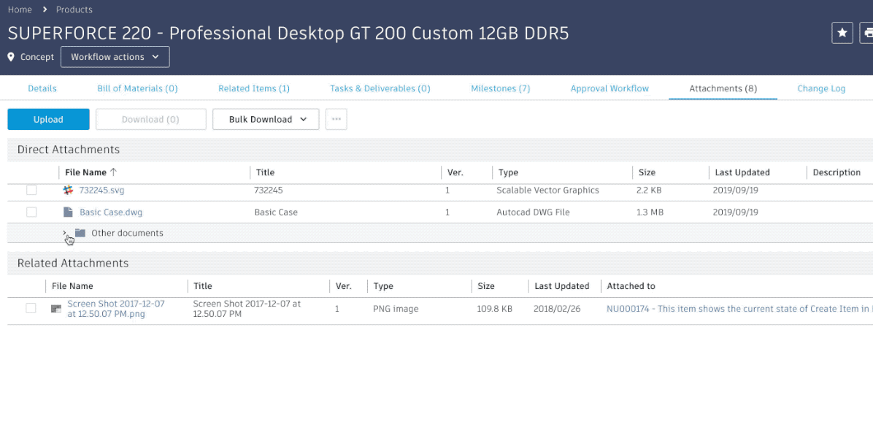Open the Workflow actions dropdown
Image resolution: width=873 pixels, height=438 pixels.
pos(115,57)
